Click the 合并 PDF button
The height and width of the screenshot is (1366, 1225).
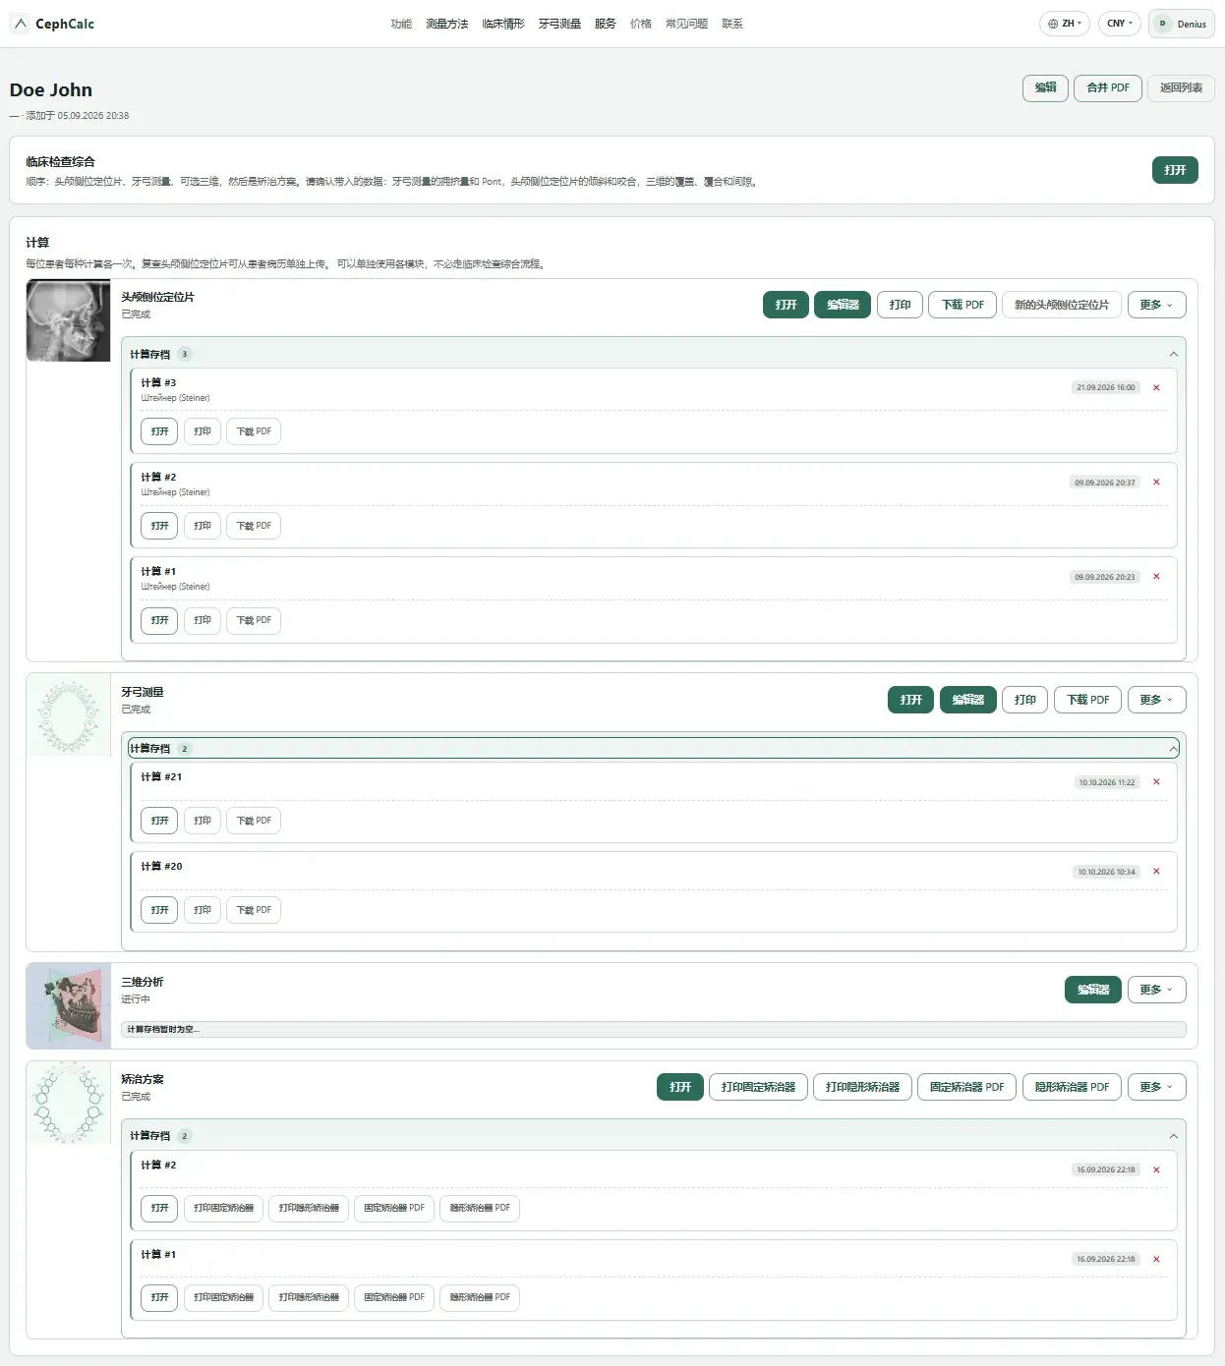coord(1108,87)
